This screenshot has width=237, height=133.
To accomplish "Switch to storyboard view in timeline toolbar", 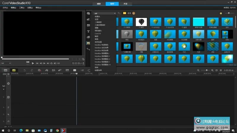I will [5, 70].
